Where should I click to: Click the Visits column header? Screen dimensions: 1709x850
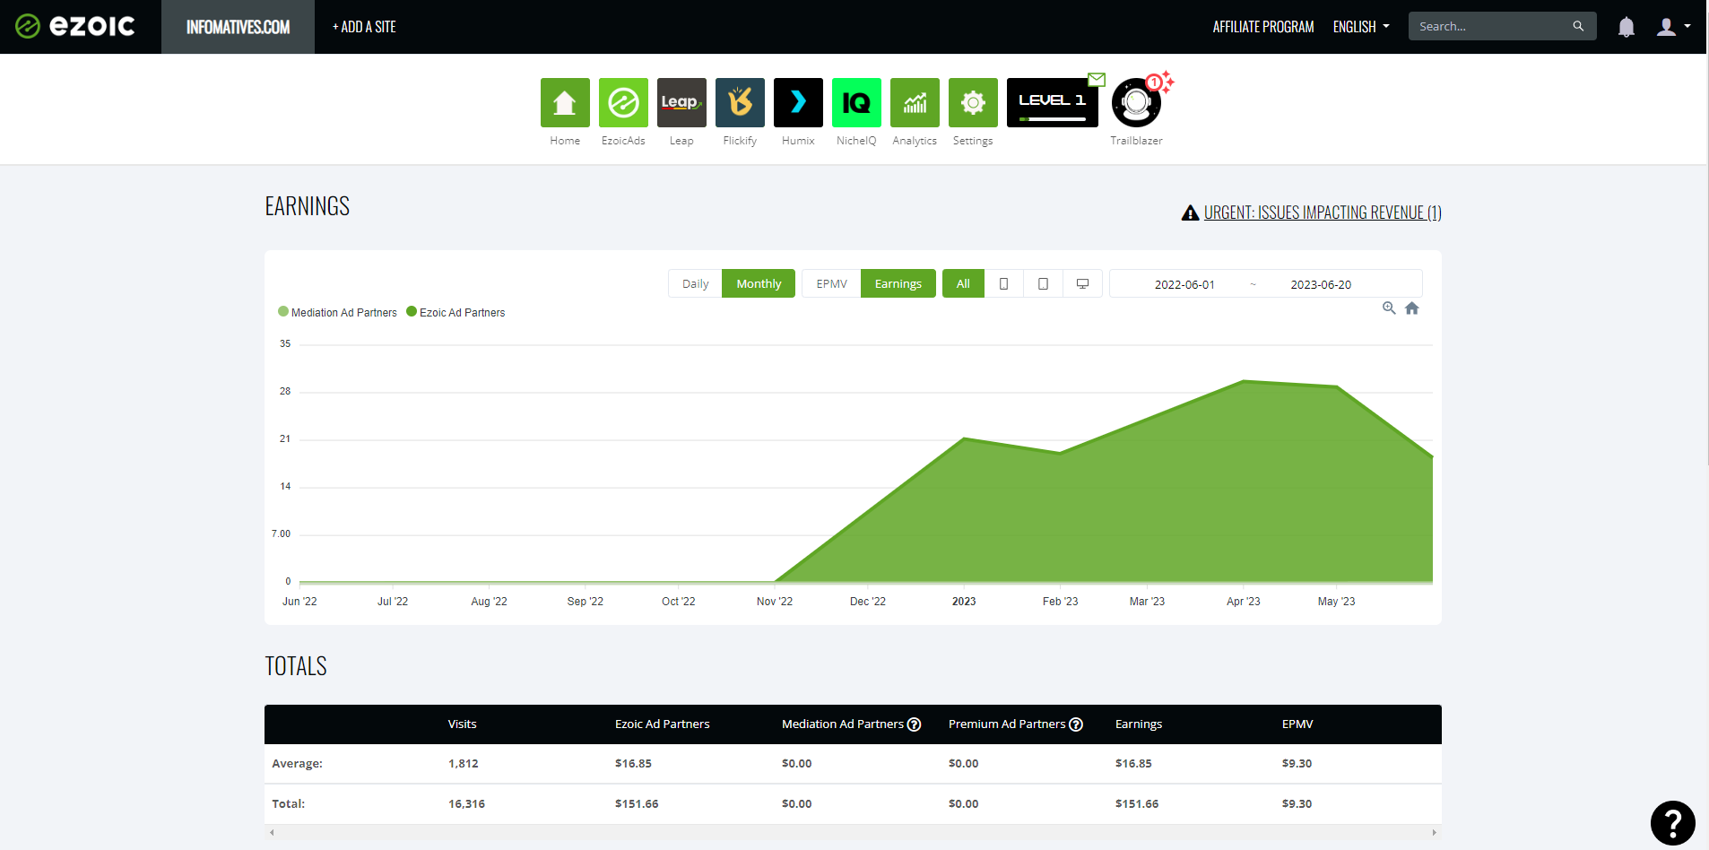click(x=463, y=724)
